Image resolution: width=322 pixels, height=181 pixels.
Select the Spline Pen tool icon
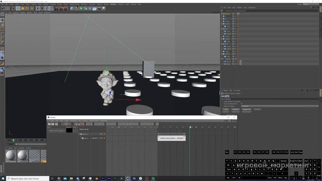tap(76, 9)
